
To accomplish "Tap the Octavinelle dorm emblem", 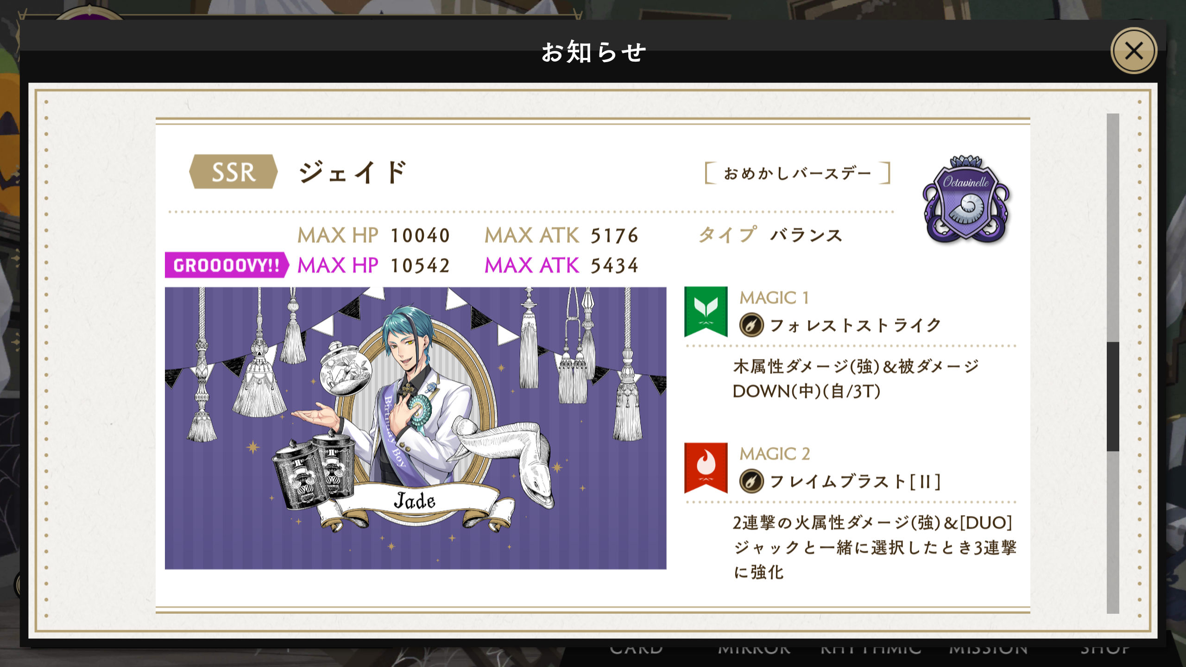I will click(x=966, y=199).
